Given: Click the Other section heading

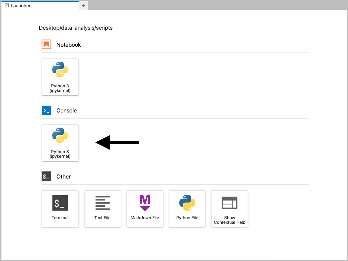Looking at the screenshot, I should point(63,176).
